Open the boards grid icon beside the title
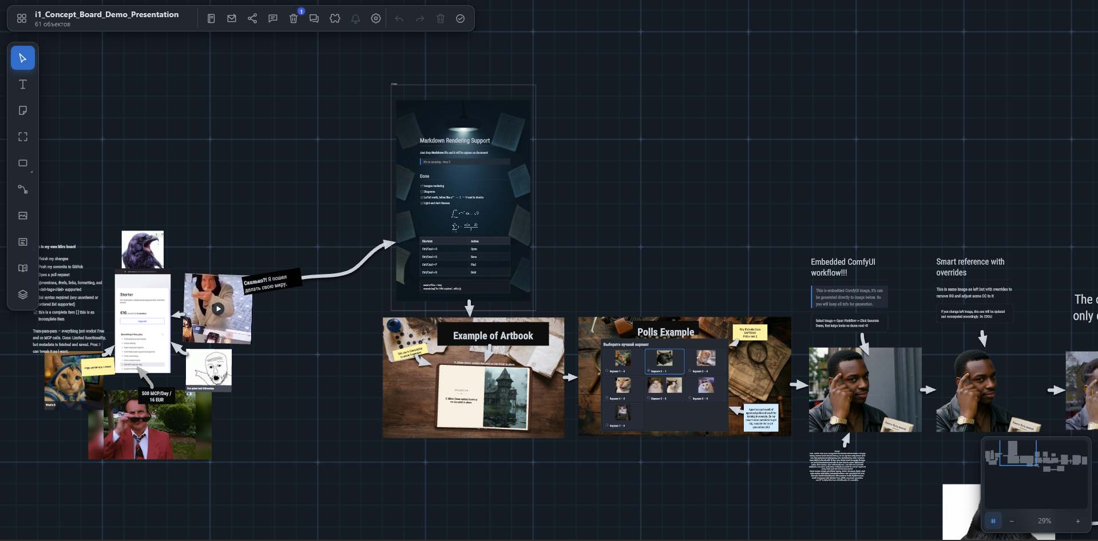 tap(22, 18)
